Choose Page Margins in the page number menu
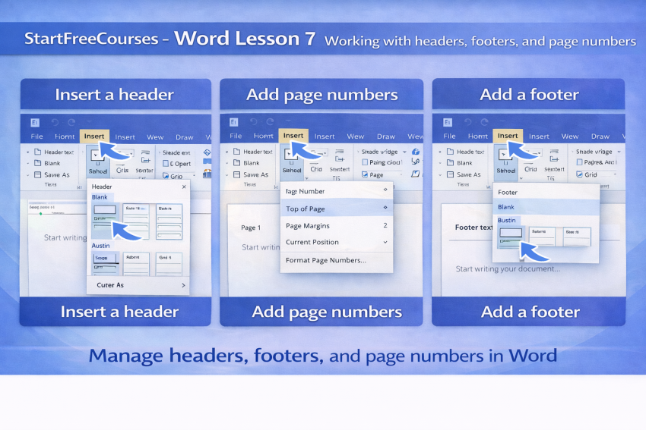Viewport: 646px width, 430px height. 337,226
